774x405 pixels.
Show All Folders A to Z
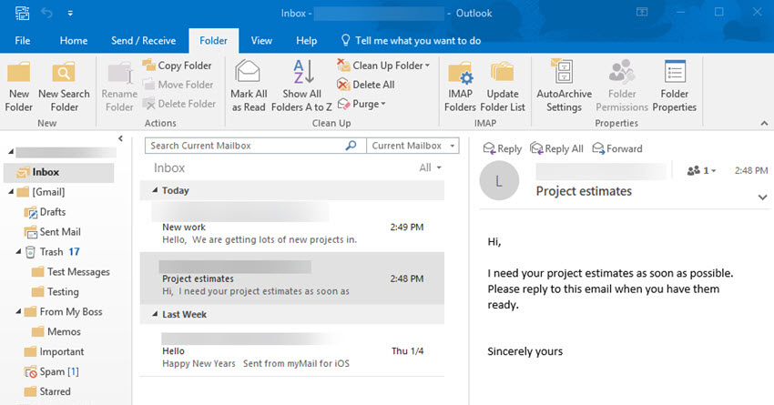point(301,86)
